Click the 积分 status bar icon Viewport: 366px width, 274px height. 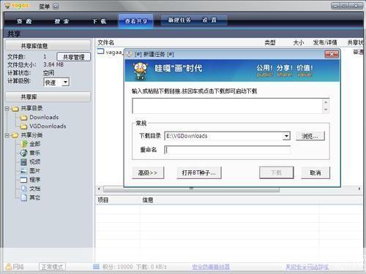click(97, 267)
